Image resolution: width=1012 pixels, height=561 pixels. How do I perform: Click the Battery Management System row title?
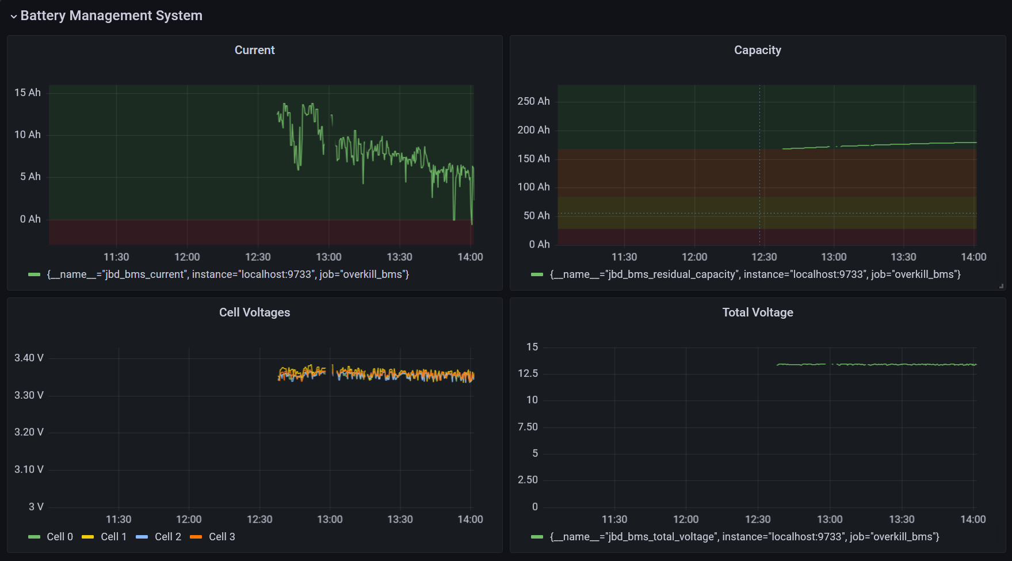(111, 16)
